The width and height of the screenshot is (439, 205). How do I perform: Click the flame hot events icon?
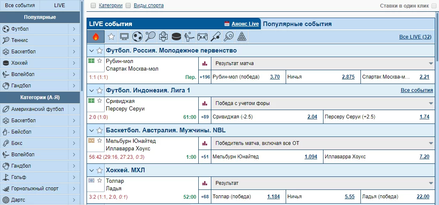(x=96, y=37)
